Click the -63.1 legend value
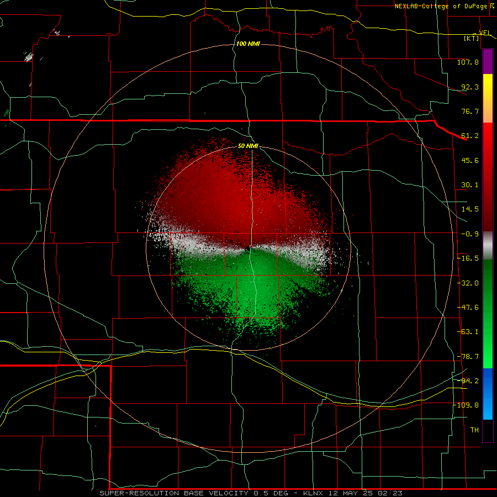497x497 pixels. 468,332
